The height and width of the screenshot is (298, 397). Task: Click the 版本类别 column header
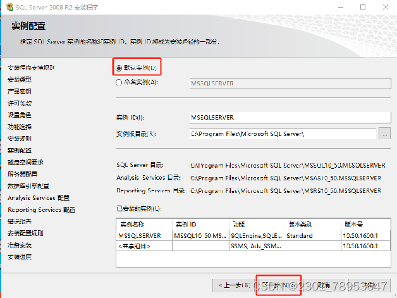click(x=313, y=224)
